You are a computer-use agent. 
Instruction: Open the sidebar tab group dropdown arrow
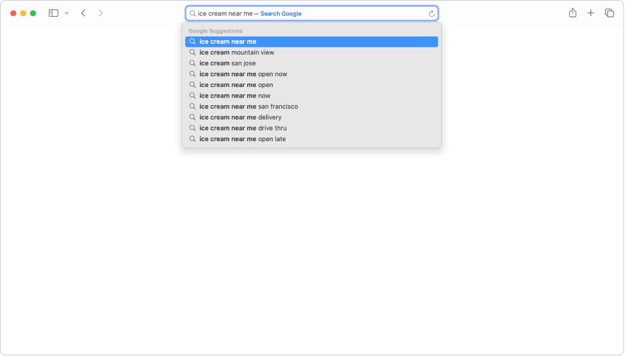pos(66,13)
